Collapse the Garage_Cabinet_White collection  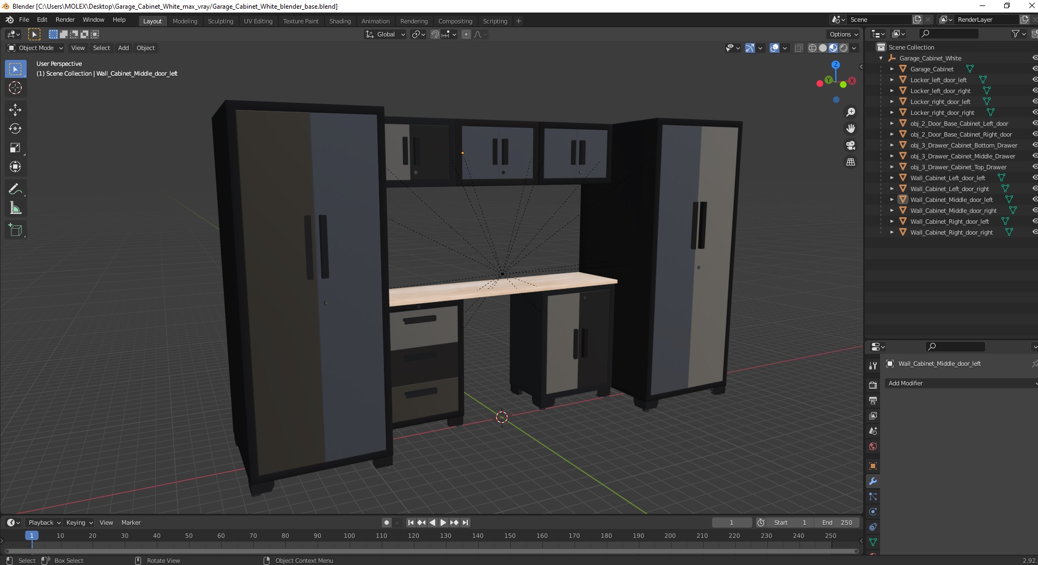pos(881,58)
